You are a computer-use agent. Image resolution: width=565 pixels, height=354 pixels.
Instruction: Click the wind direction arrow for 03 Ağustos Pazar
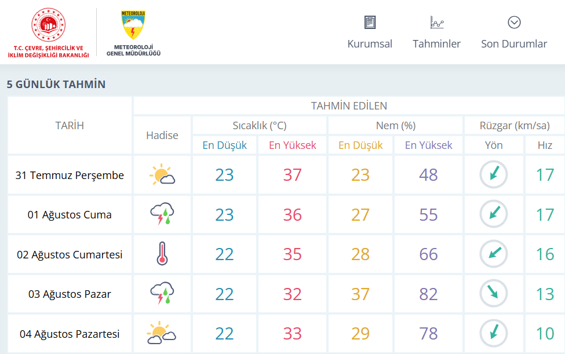coord(494,293)
